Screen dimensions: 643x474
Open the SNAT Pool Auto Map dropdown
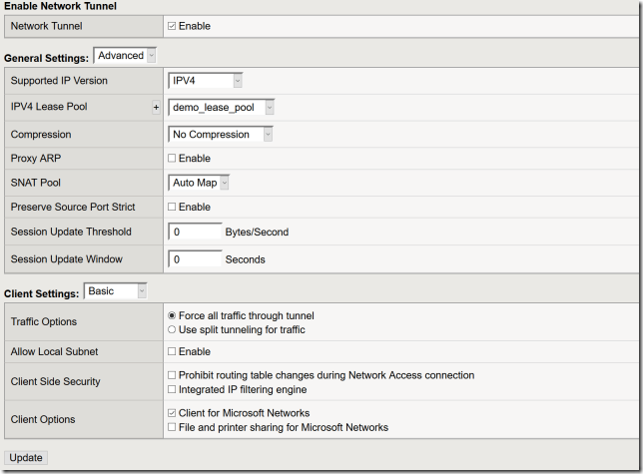point(201,183)
